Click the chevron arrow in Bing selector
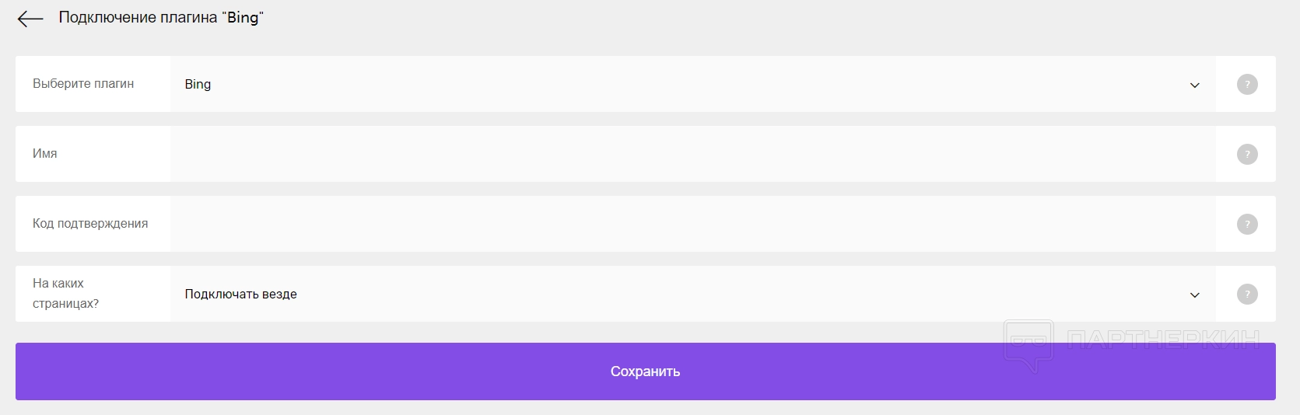This screenshot has width=1300, height=415. [x=1195, y=85]
